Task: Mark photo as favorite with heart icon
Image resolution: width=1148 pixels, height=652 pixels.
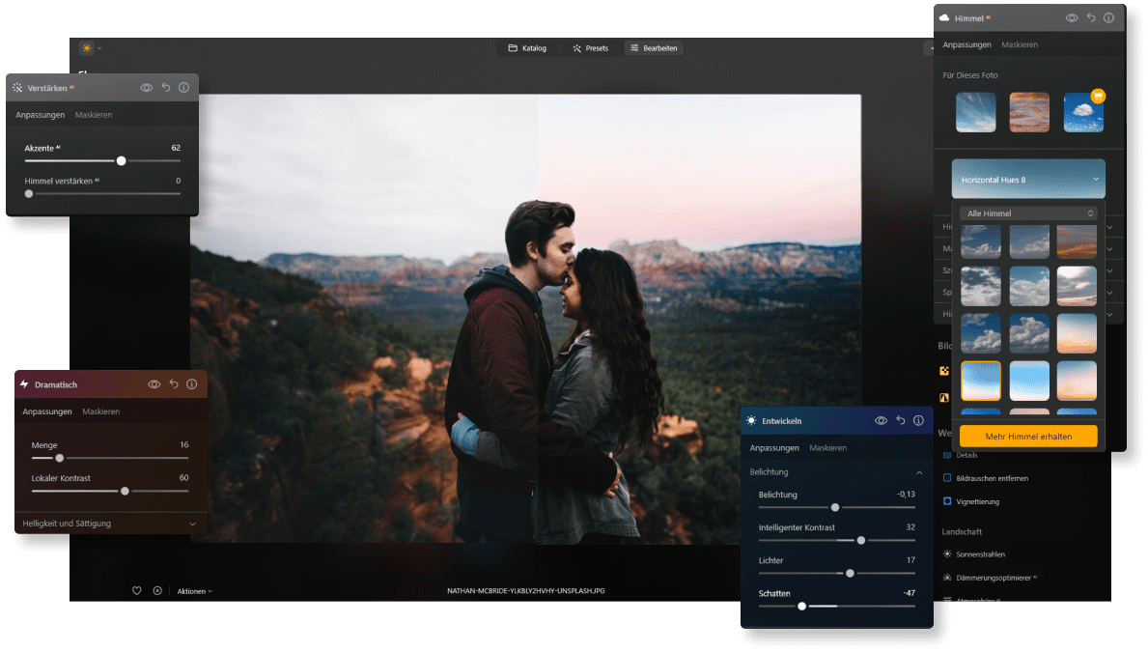Action: (137, 590)
